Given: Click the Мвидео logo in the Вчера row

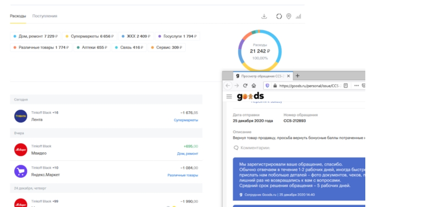Looking at the screenshot, I should 21,150.
